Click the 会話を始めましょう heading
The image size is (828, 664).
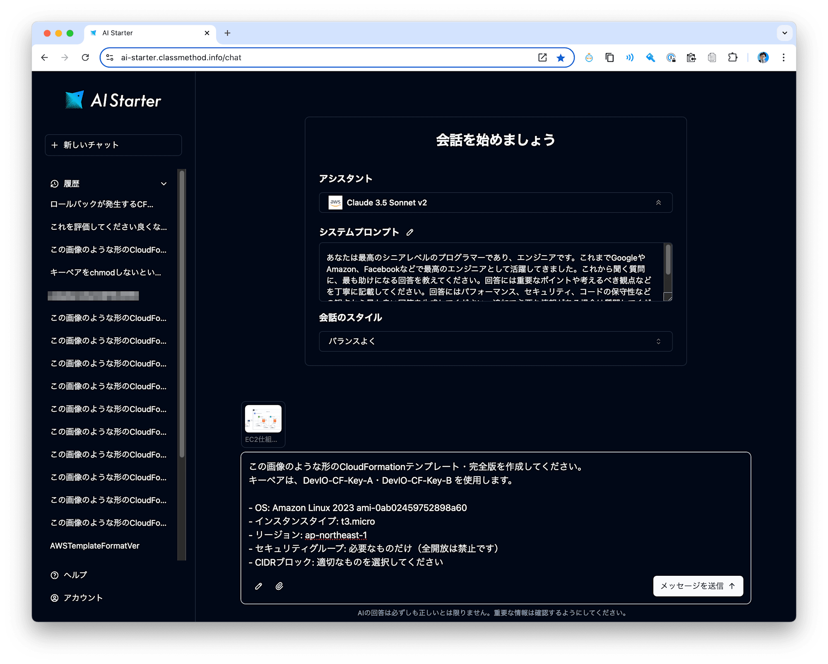tap(496, 140)
